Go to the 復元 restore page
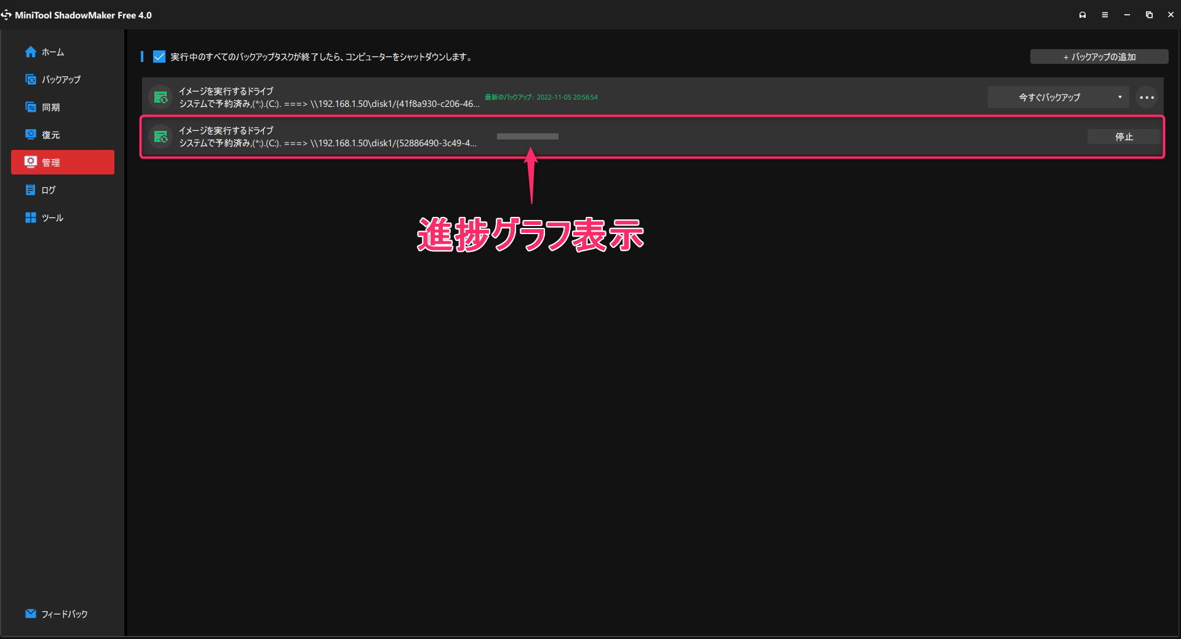 (x=50, y=135)
